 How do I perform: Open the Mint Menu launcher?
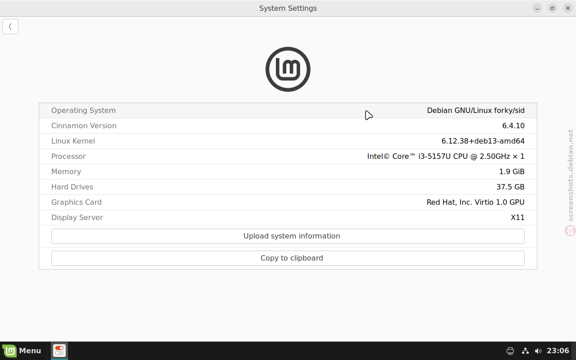[x=22, y=351]
